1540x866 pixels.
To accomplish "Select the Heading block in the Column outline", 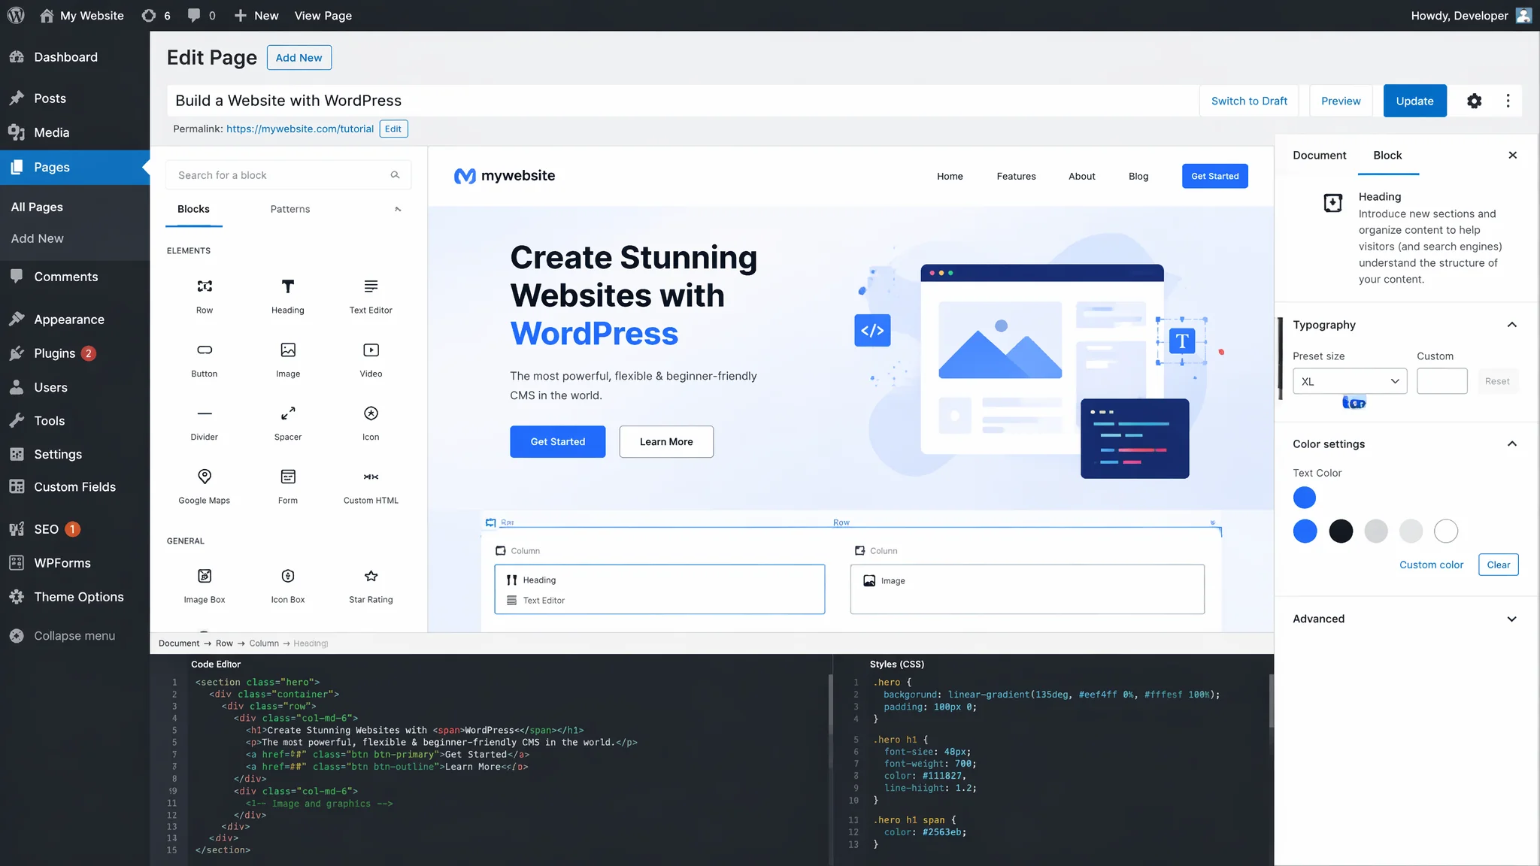I will tap(531, 580).
